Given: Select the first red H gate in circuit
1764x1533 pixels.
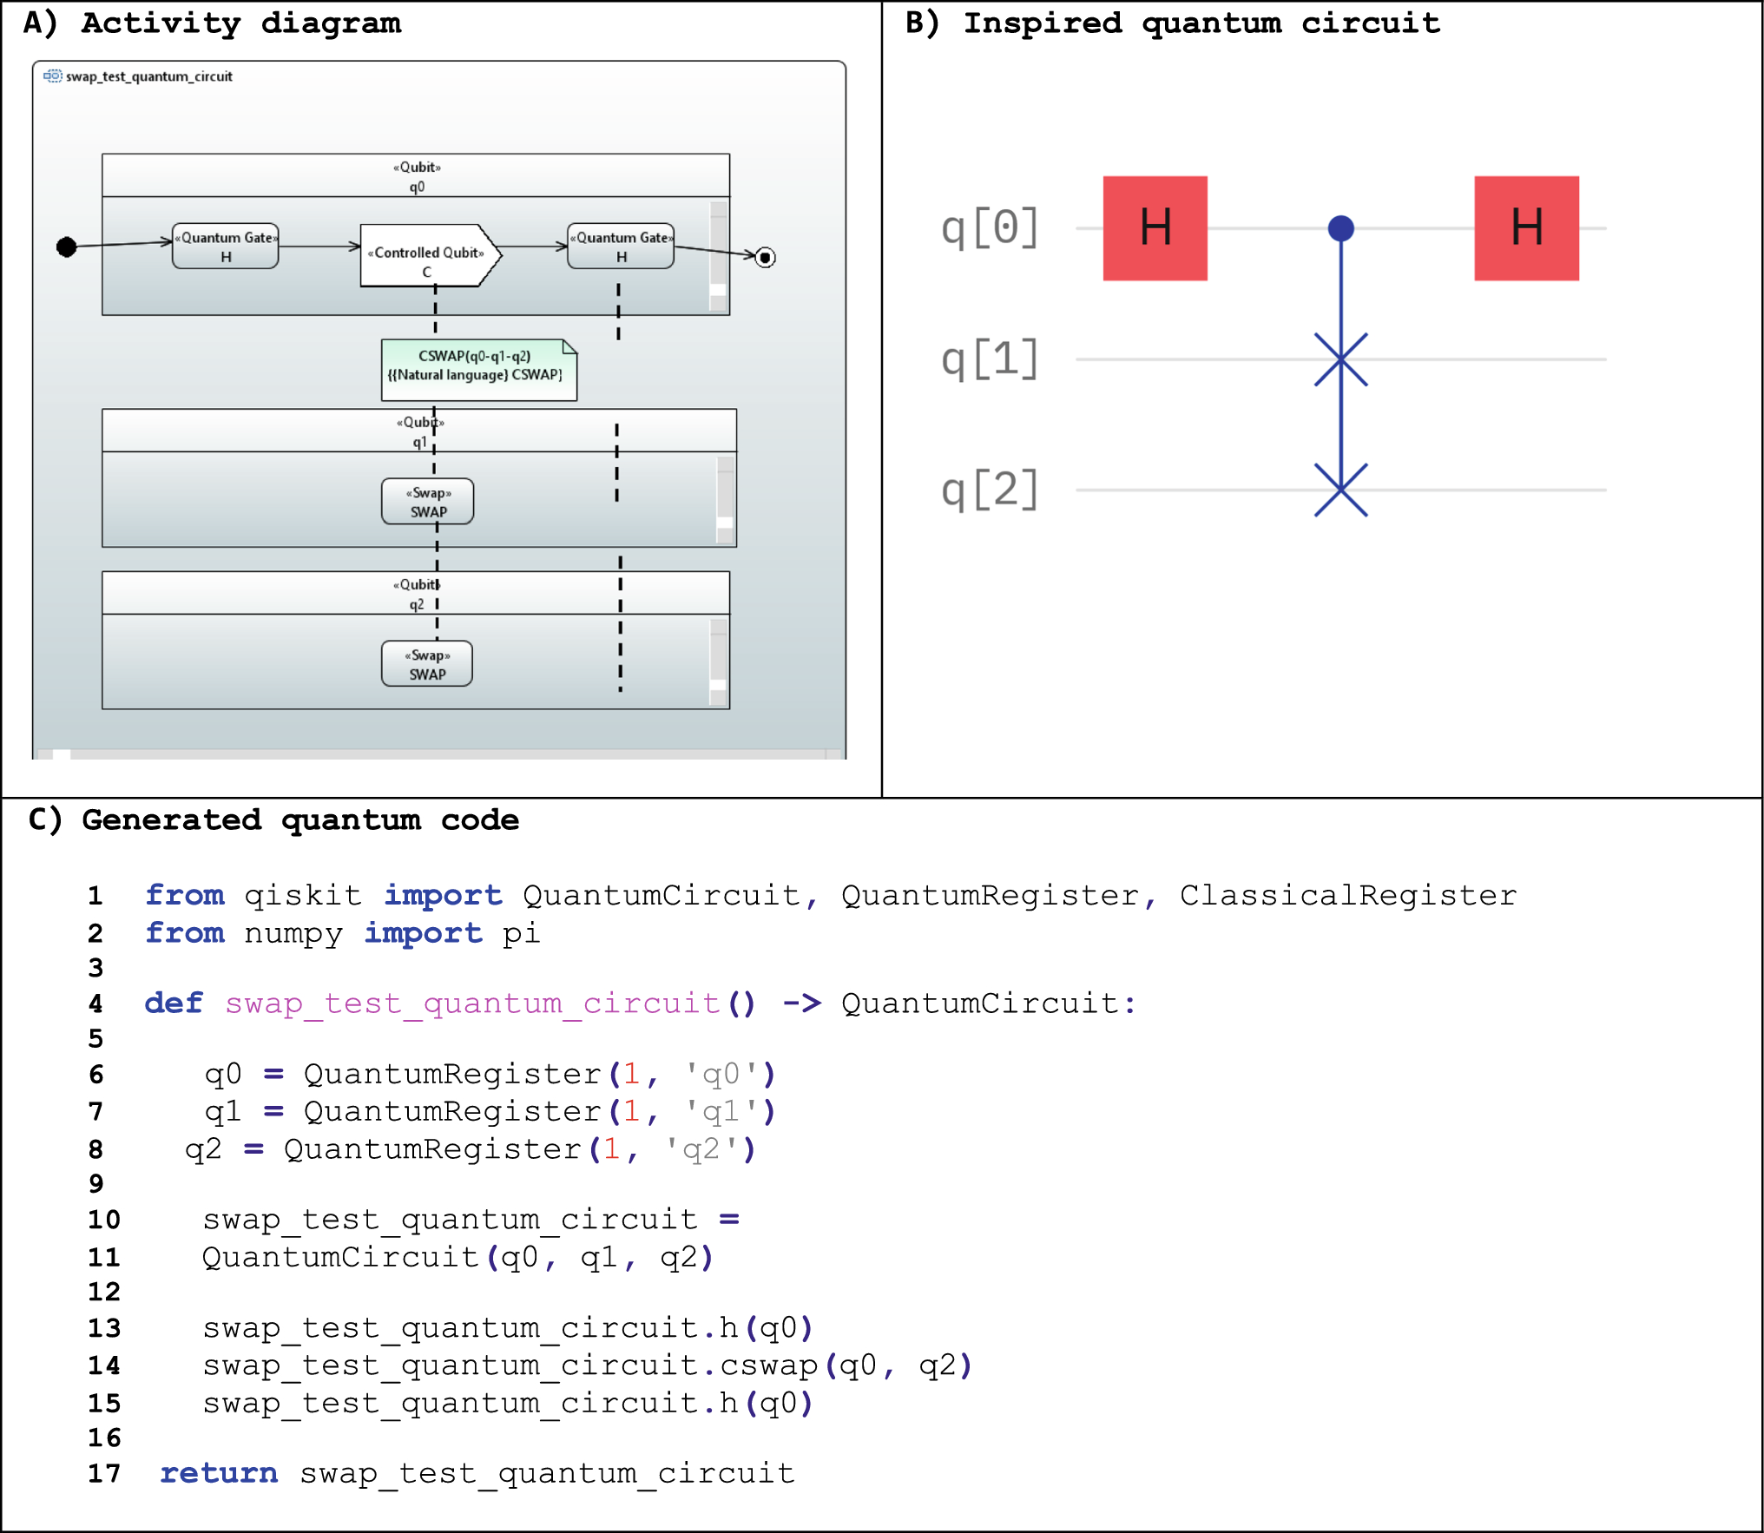Looking at the screenshot, I should (1155, 228).
